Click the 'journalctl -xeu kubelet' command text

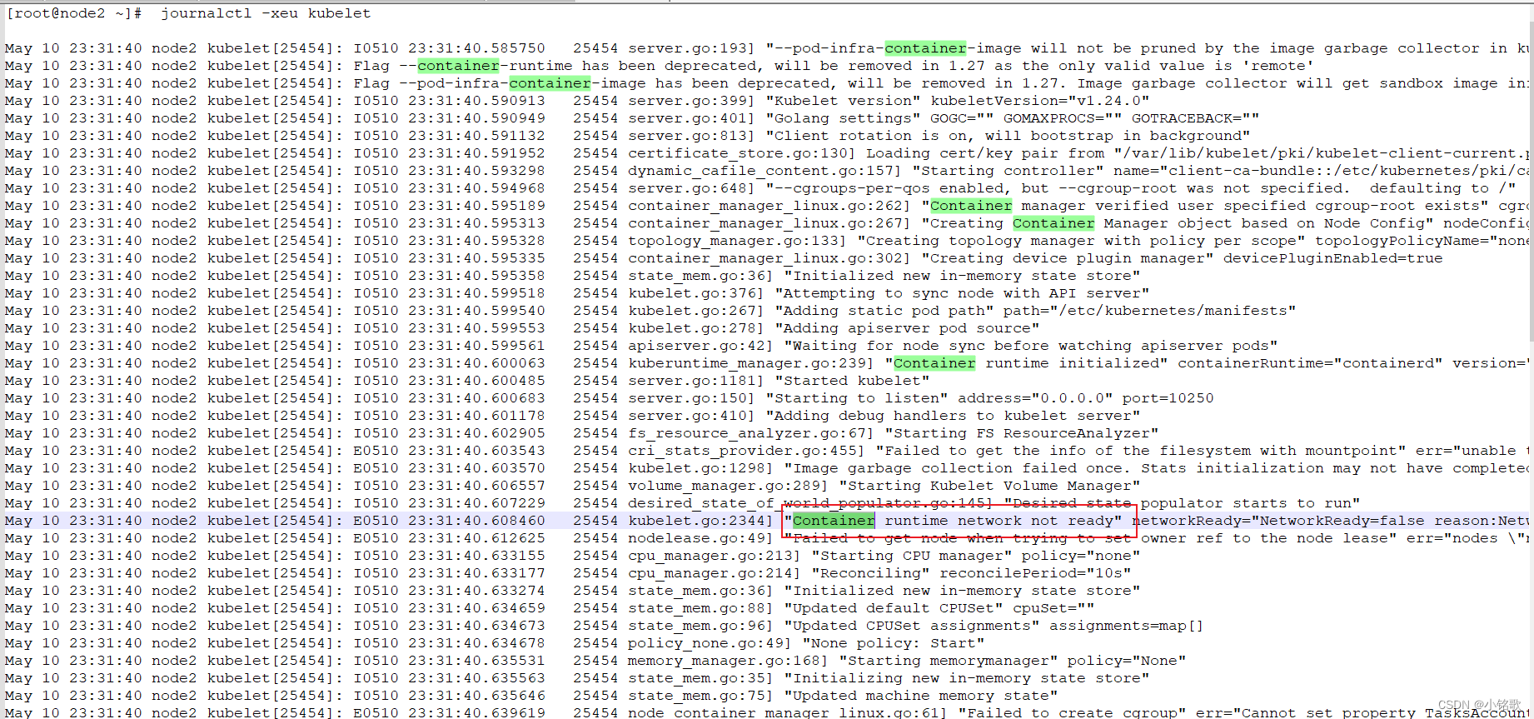pos(266,13)
